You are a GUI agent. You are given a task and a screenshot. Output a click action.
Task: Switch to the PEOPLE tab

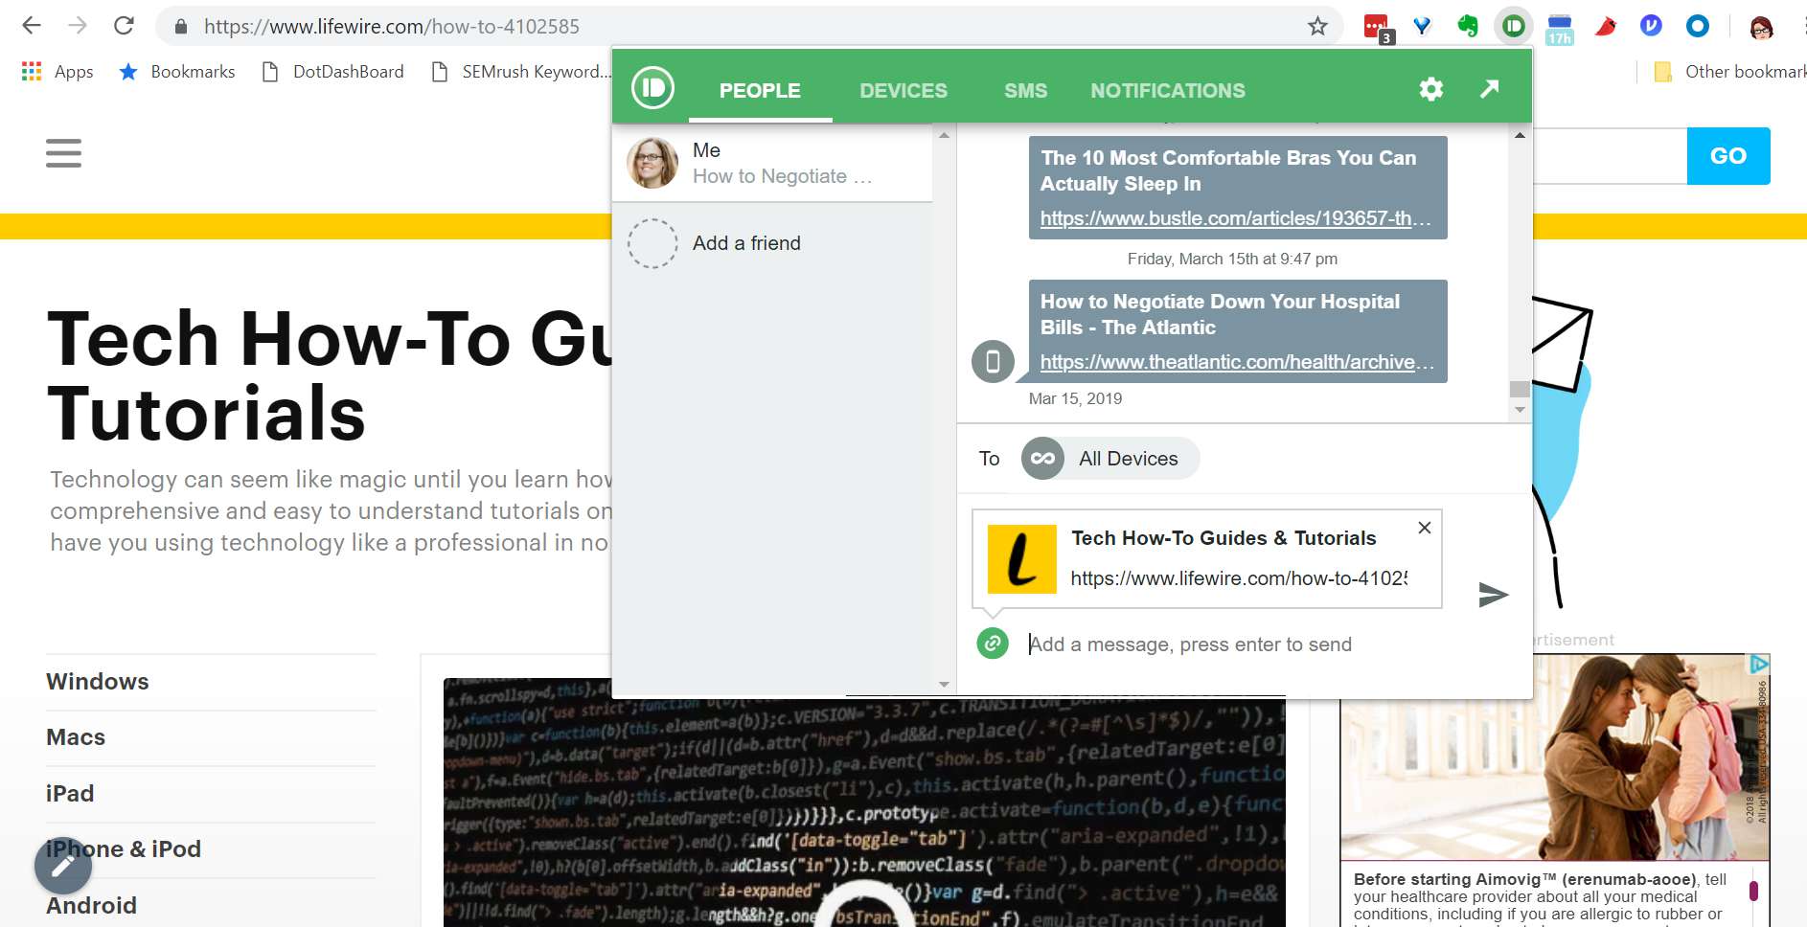tap(760, 91)
